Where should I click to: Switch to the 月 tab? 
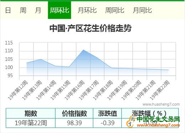(38, 10)
